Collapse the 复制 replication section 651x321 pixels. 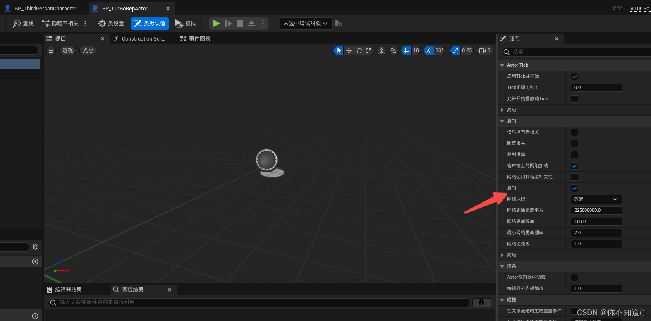click(502, 121)
